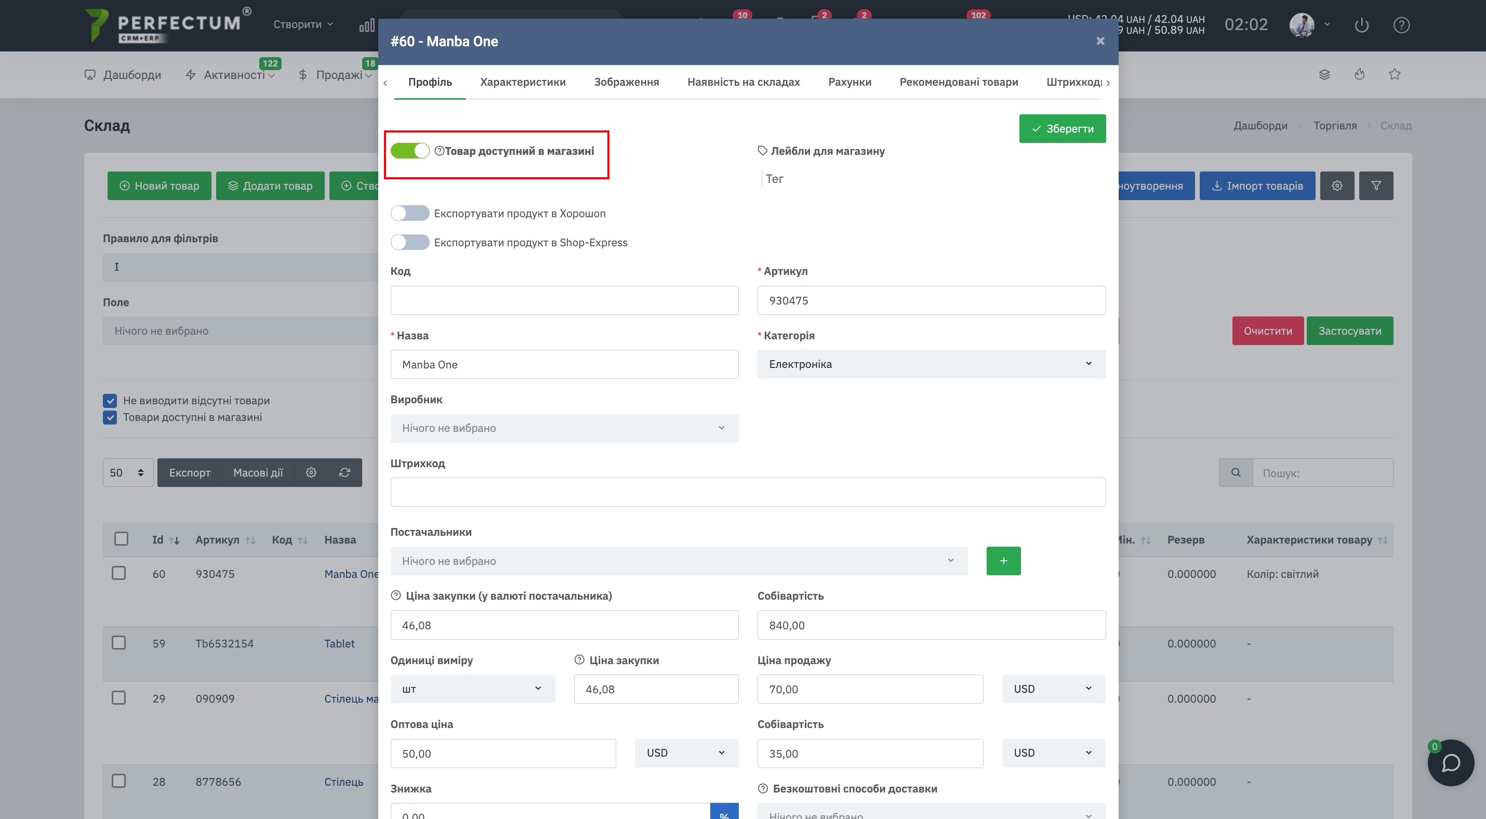
Task: Click the flame icon in navigation bar
Action: coord(1360,74)
